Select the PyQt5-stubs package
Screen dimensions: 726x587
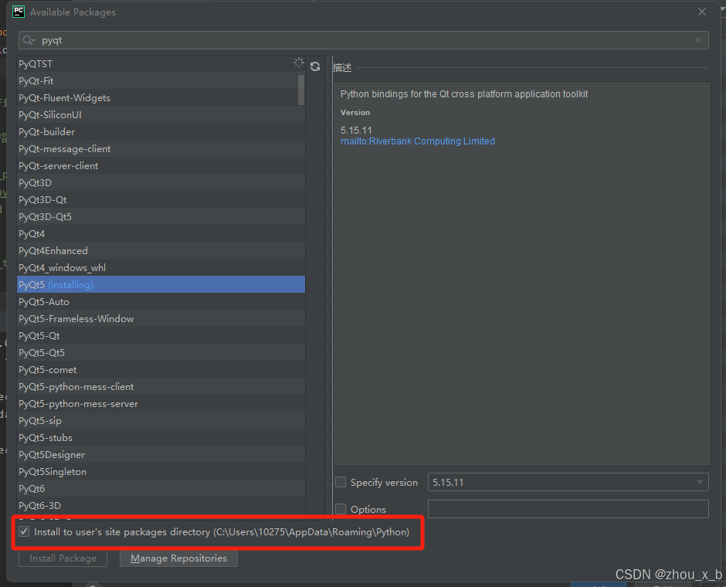tap(161, 437)
